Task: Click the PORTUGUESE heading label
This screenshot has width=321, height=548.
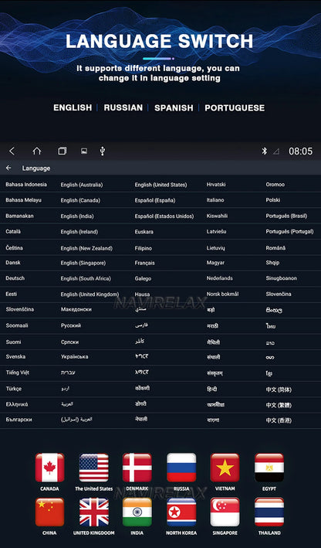Action: click(x=235, y=107)
